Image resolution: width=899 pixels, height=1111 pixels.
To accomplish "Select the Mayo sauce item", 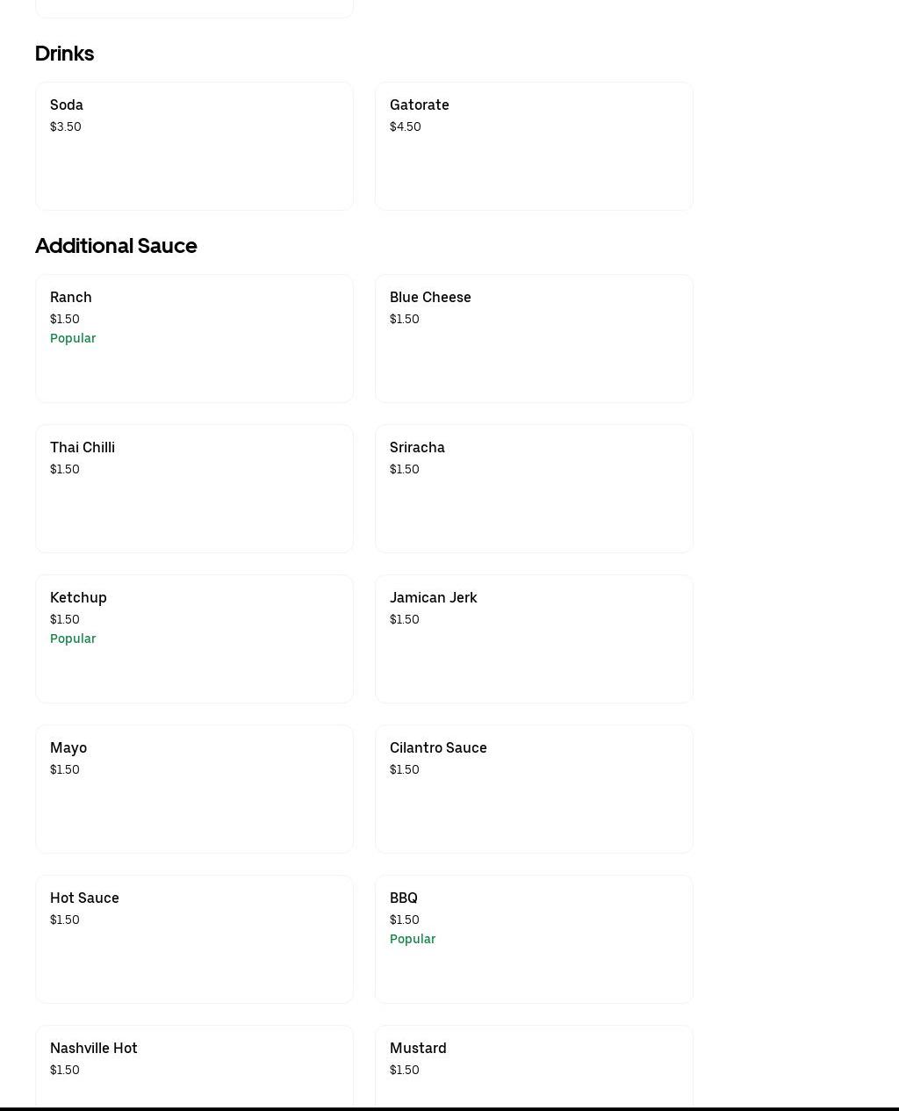I will (x=194, y=789).
